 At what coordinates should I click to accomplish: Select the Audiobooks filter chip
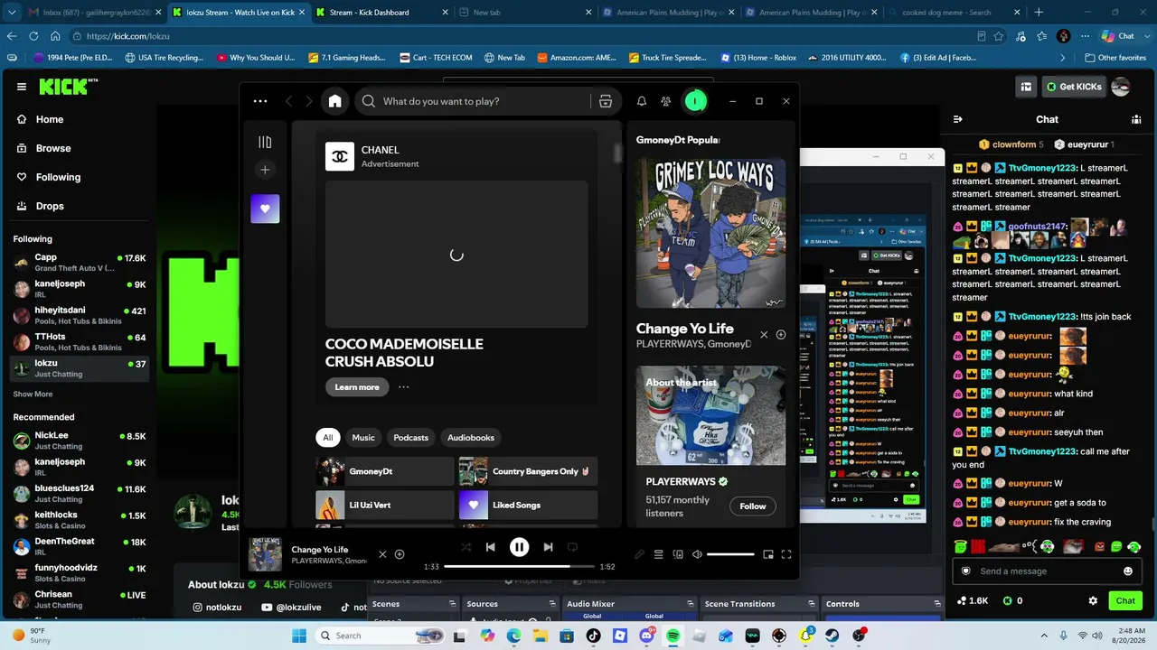(x=471, y=438)
